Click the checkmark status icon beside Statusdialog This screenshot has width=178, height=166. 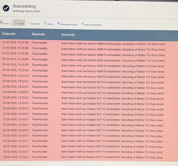(x=6, y=8)
